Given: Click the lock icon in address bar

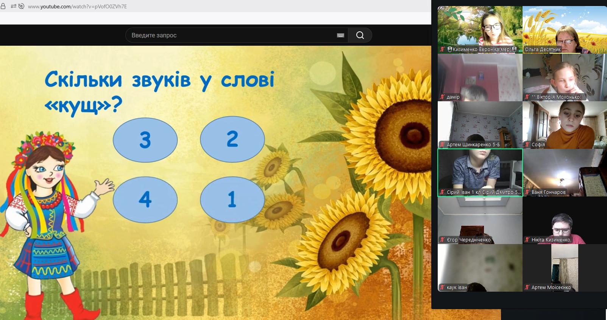Looking at the screenshot, I should (x=3, y=6).
